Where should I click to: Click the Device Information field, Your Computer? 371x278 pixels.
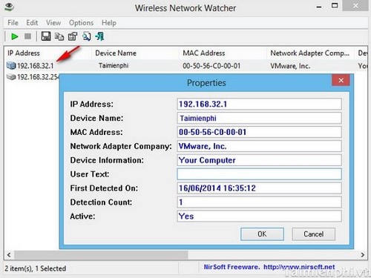coord(259,160)
